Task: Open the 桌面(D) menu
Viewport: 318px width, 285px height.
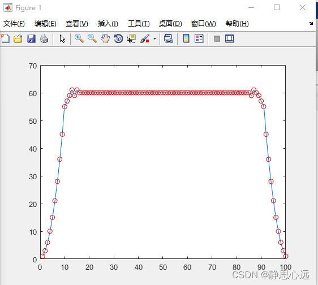Action: tap(170, 24)
